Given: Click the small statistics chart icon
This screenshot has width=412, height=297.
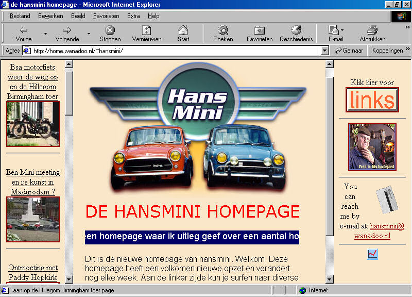Looking at the screenshot, I should pyautogui.click(x=372, y=254).
